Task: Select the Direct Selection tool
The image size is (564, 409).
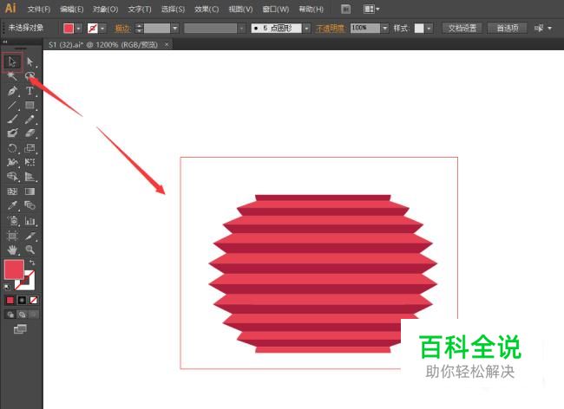Action: [30, 62]
